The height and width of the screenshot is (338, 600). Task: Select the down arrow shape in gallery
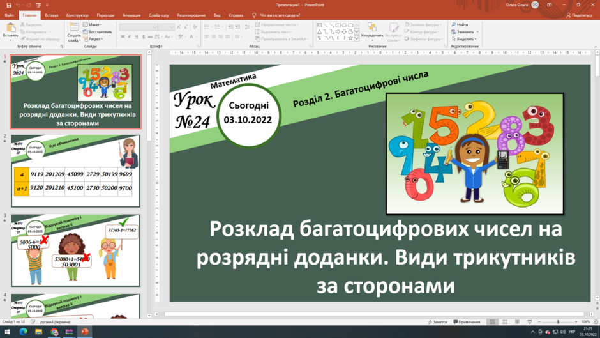tap(344, 32)
